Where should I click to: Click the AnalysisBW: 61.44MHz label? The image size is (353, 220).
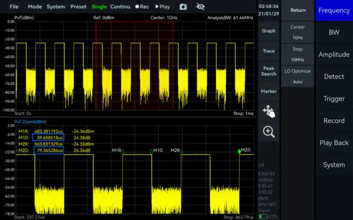230,18
